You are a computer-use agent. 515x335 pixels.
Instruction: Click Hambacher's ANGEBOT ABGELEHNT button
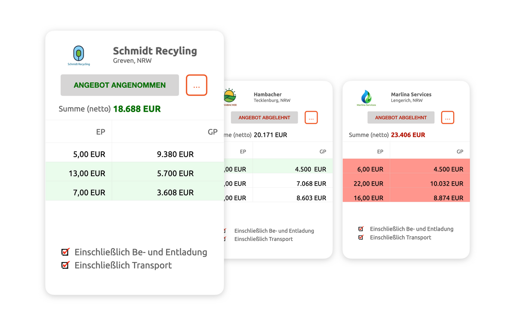(x=264, y=118)
